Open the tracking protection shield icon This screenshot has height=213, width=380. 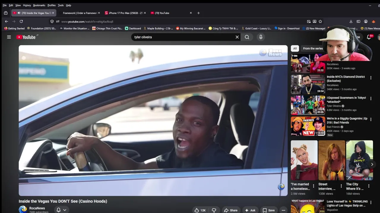coord(52,21)
